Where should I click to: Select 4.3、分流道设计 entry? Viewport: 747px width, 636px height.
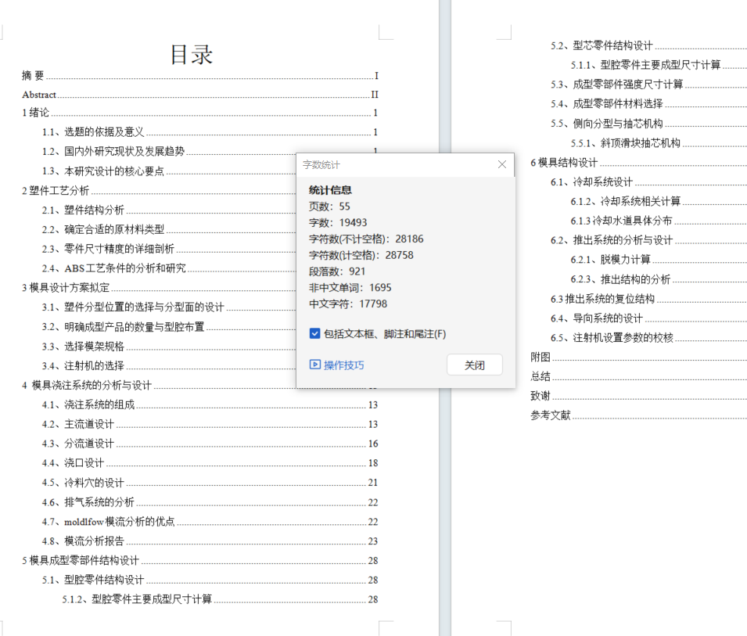(x=210, y=444)
